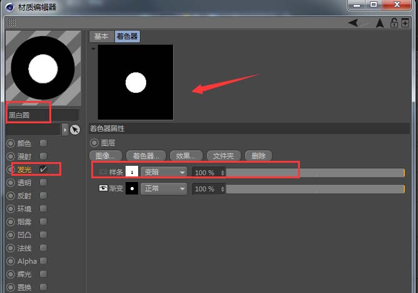
Task: Click the 效果... button
Action: [186, 156]
